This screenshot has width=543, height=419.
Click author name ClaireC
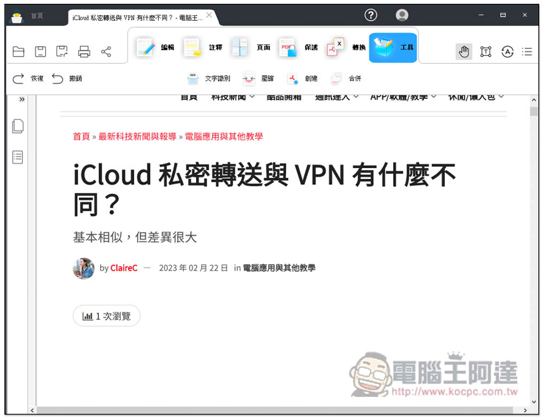tap(124, 268)
